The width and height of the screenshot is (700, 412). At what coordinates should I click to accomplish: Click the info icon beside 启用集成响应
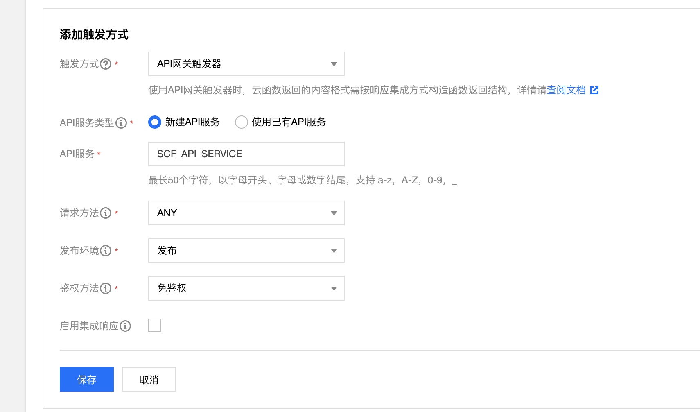tap(126, 326)
